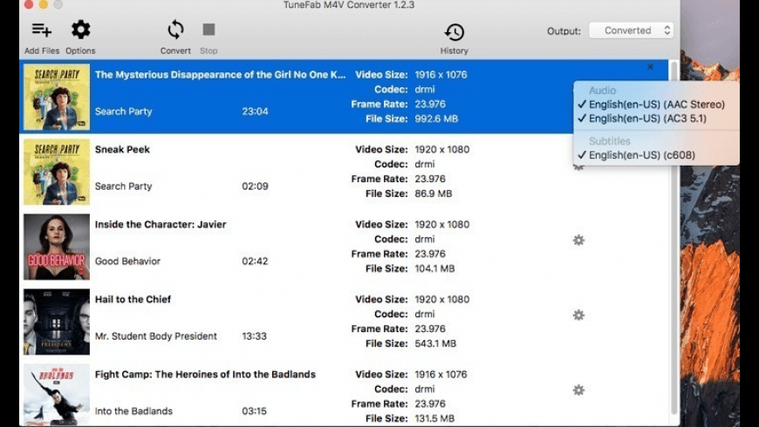
Task: Remove the selected Search Party episode with X
Action: (x=650, y=67)
